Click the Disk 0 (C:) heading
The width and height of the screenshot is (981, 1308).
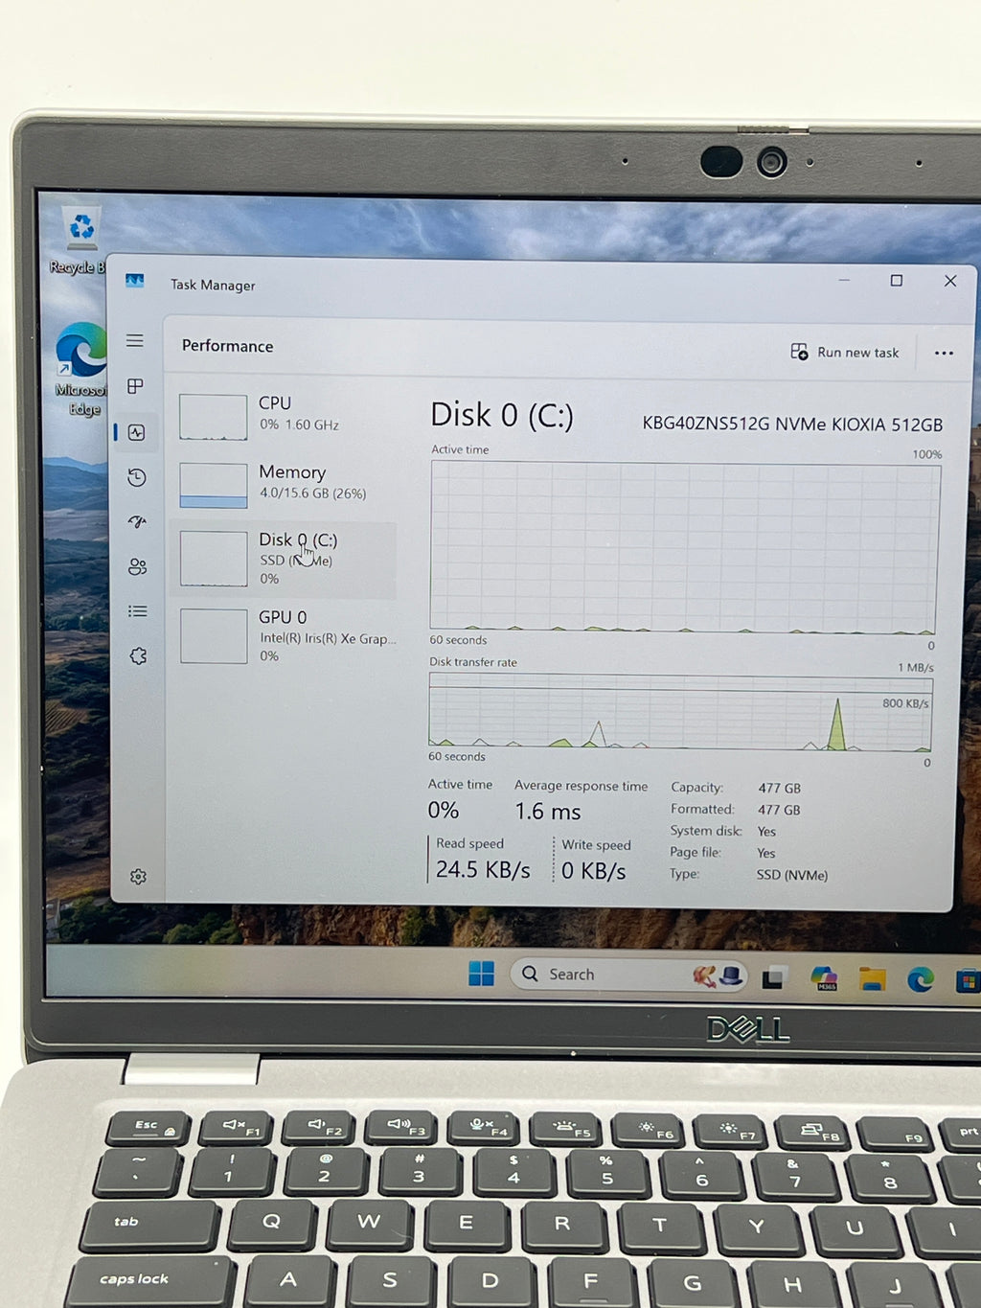pos(502,415)
